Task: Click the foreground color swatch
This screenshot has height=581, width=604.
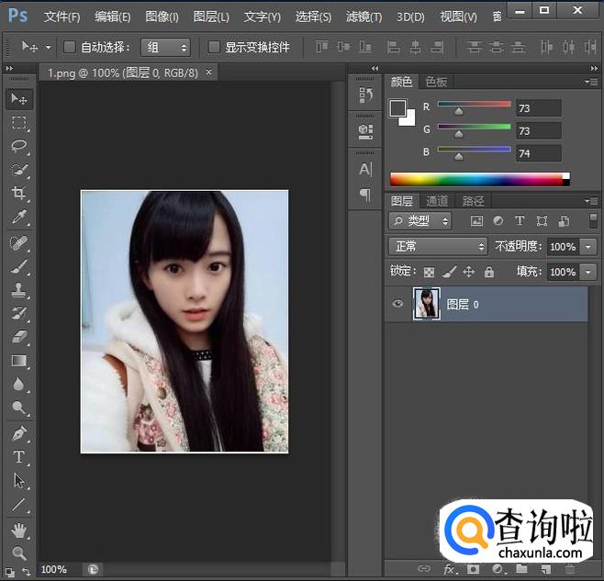Action: click(x=397, y=108)
